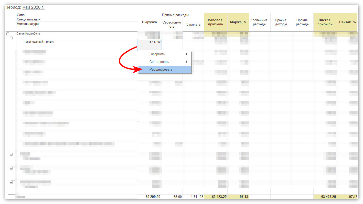Click the Рентаб. % column header

coord(347,22)
